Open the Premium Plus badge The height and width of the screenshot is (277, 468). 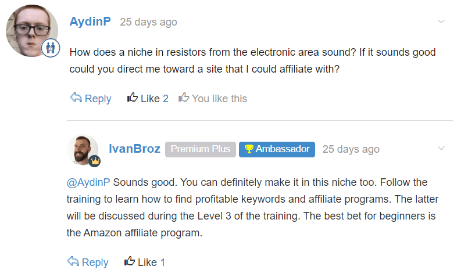[x=200, y=149]
